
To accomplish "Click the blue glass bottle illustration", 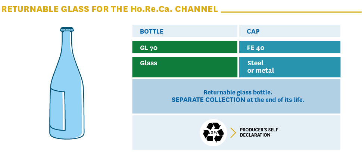I will (x=67, y=83).
